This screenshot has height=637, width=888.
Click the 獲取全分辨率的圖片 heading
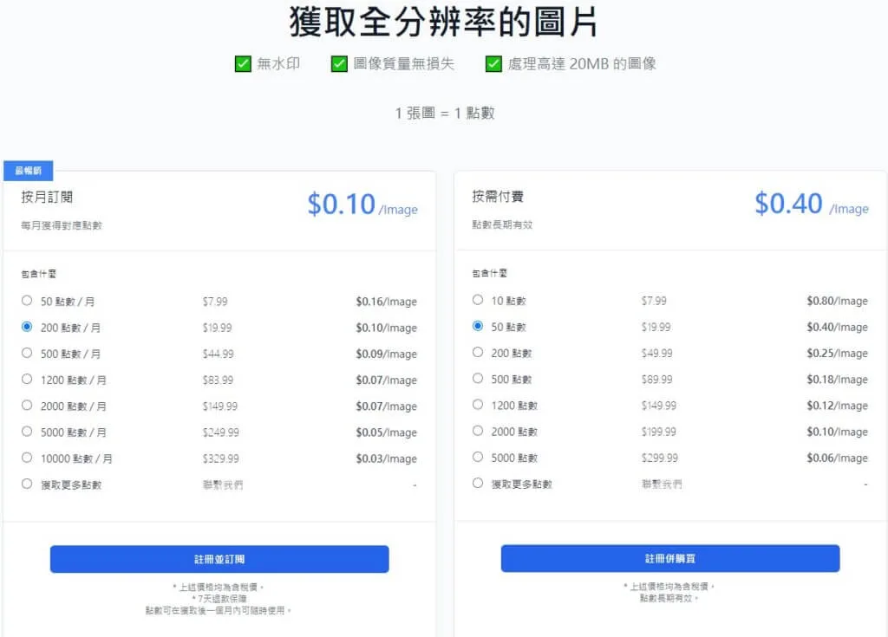click(443, 22)
